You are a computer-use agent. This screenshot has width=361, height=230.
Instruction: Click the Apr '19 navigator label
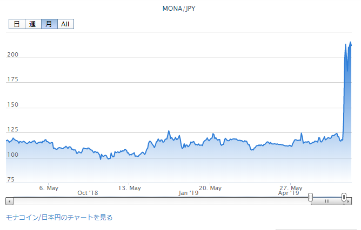[289, 193]
